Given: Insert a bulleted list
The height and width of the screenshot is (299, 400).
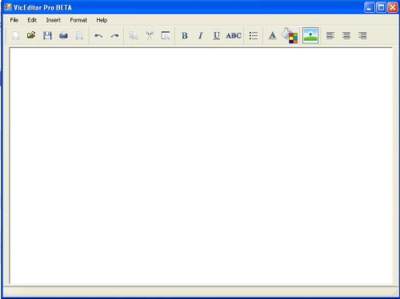Looking at the screenshot, I should click(x=254, y=35).
